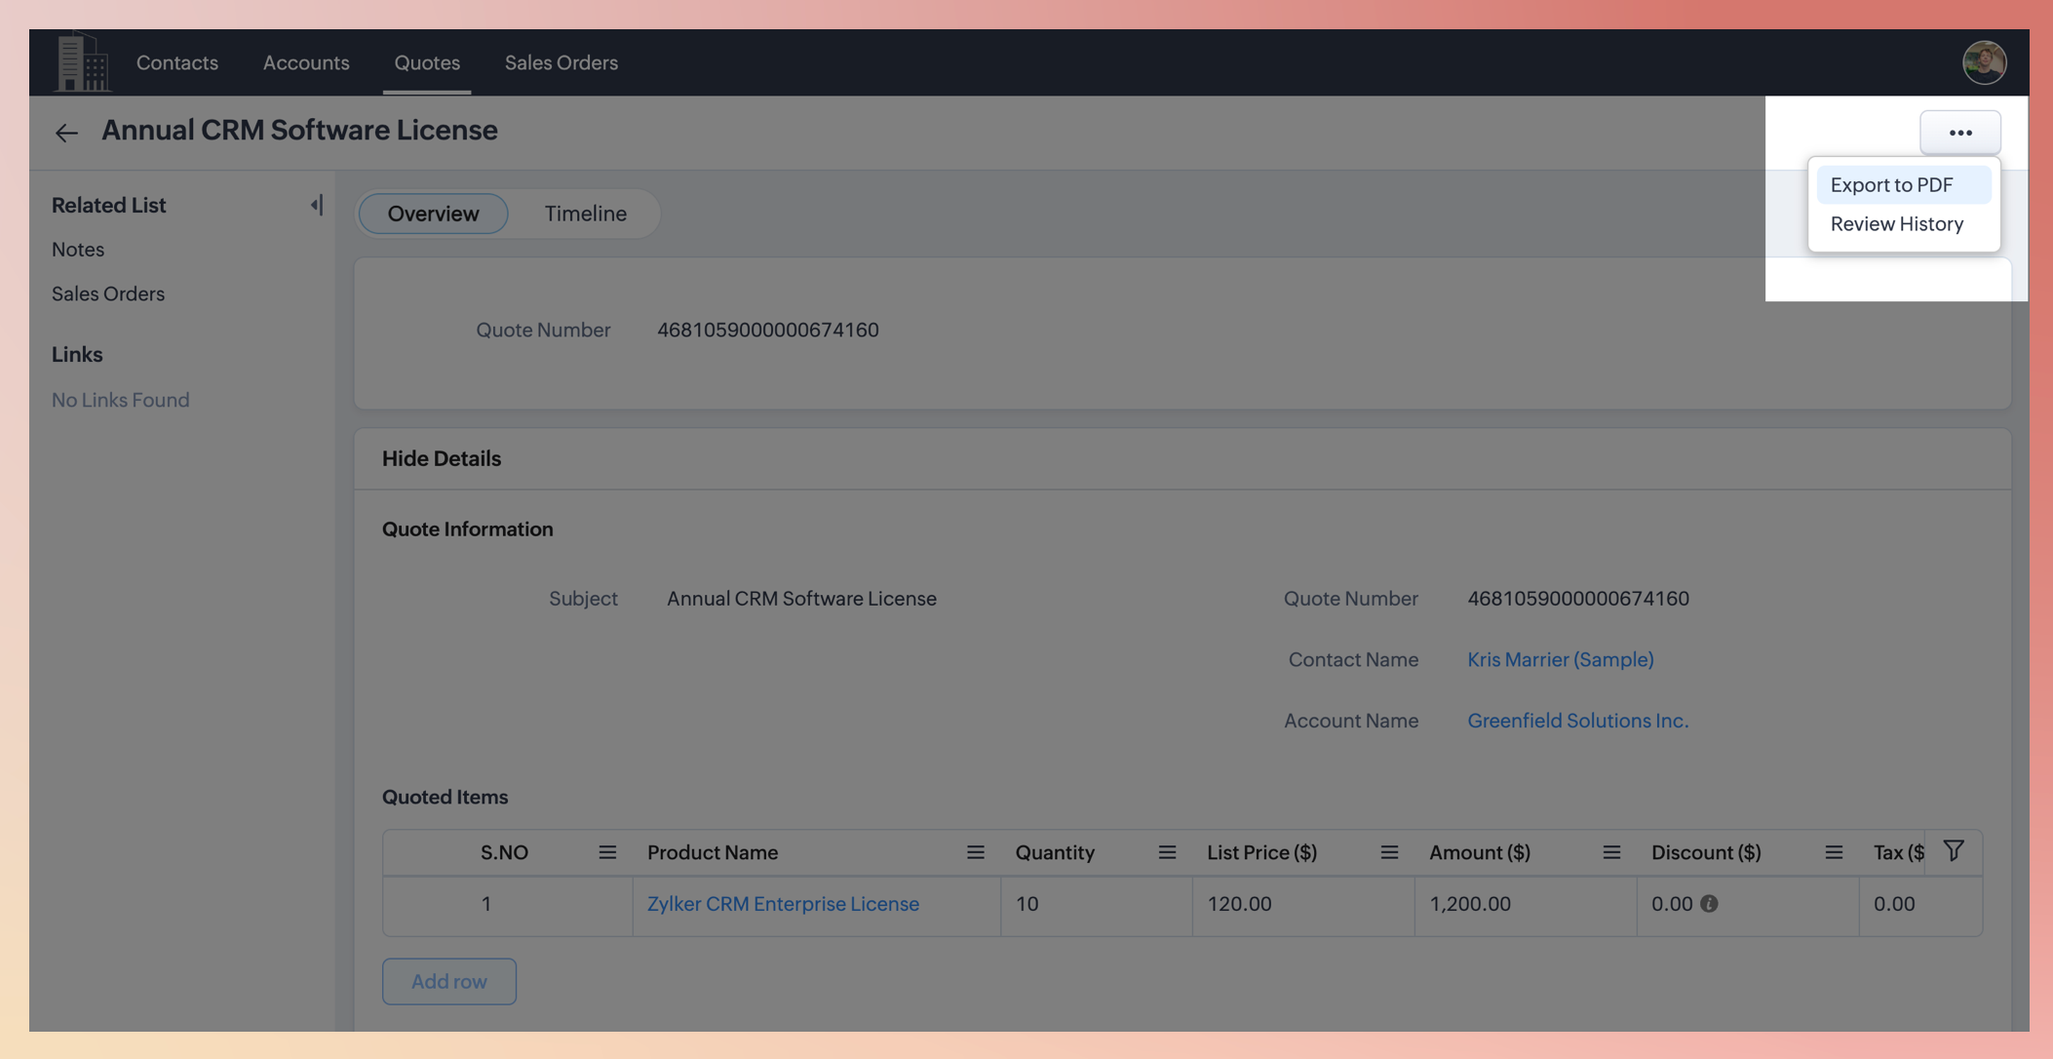Switch to the Timeline tab
The image size is (2053, 1059).
(585, 214)
